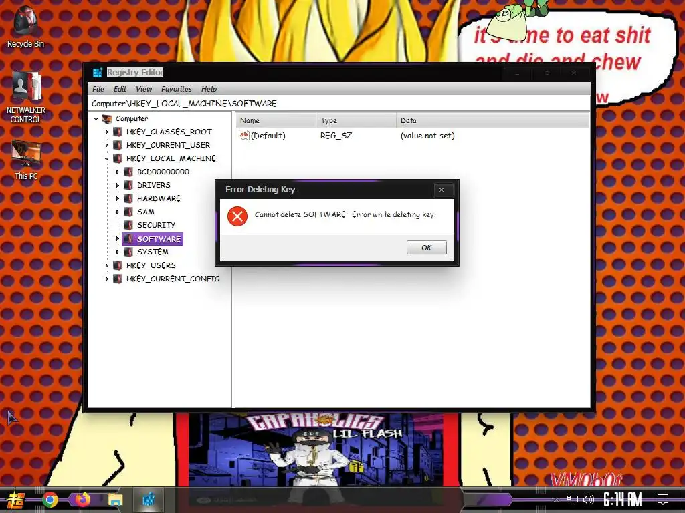685x513 pixels.
Task: Click OK in the Error Deleting Key dialog
Action: tap(426, 248)
